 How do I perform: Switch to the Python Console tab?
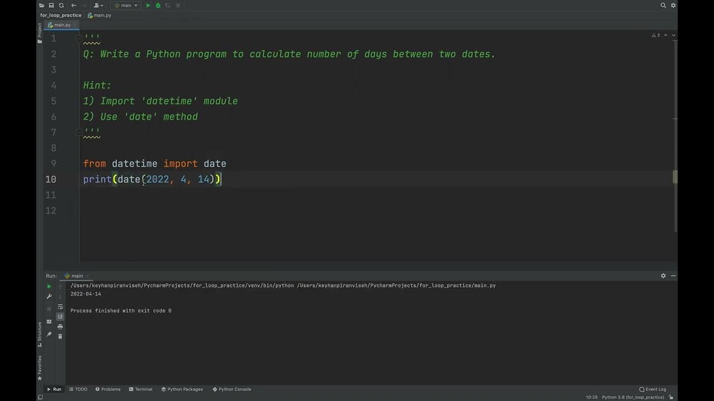click(x=231, y=389)
